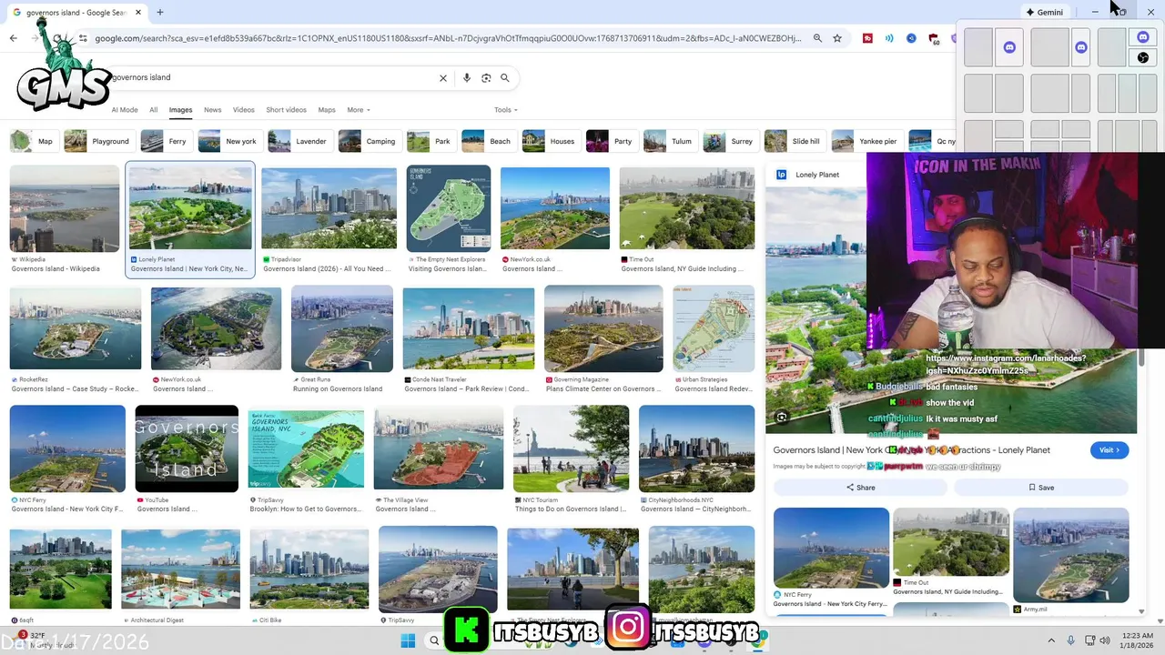Filter images by Ferry chip
Viewport: 1165px width, 655px height.
[x=166, y=141]
